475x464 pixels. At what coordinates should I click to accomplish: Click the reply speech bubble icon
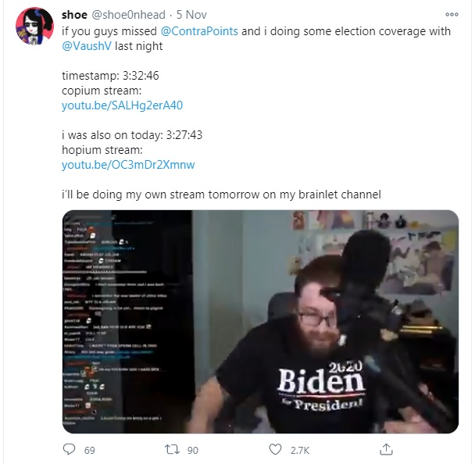point(69,449)
